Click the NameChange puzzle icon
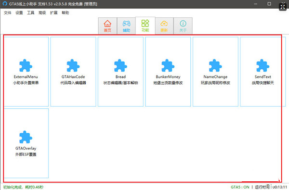Viewport: 289px width, 190px height. pos(215,65)
